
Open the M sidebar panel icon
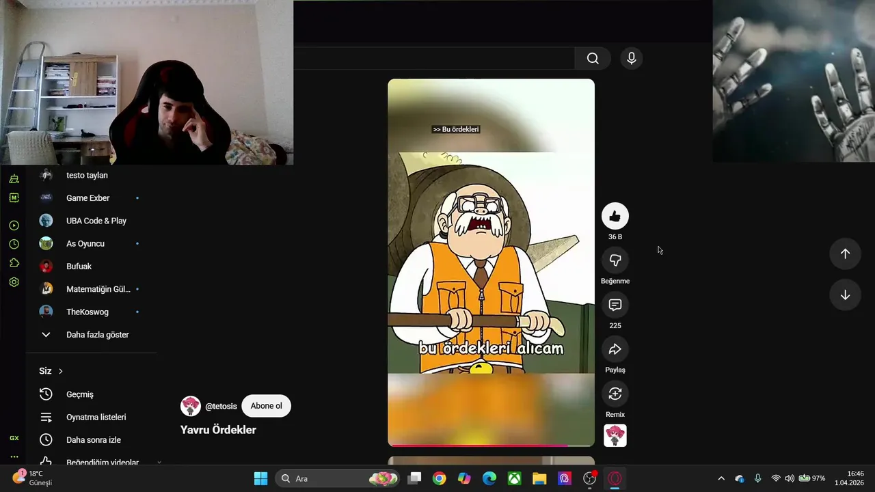coord(14,197)
